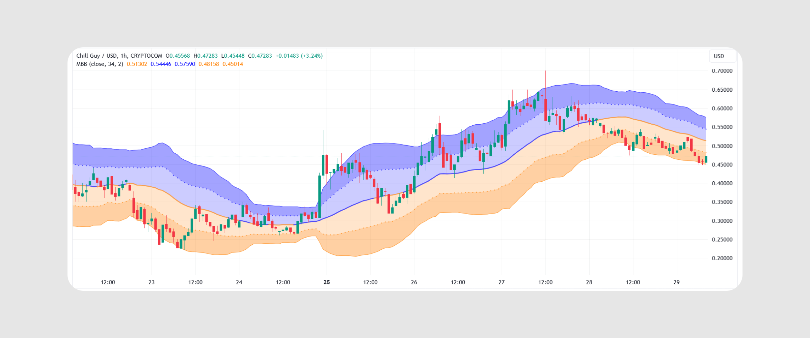Image resolution: width=810 pixels, height=338 pixels.
Task: Click the USD currency button
Action: click(x=722, y=56)
